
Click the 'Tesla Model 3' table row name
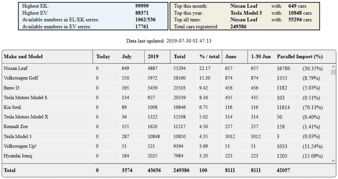click(x=17, y=136)
